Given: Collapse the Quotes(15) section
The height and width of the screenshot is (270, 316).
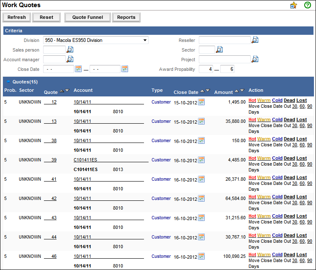Looking at the screenshot, I should (8, 82).
